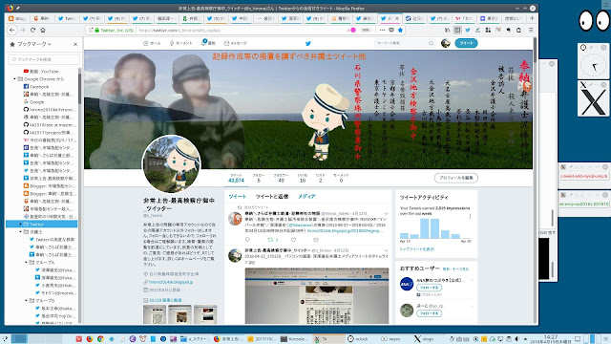Screen dimensions: 611x344
Task: Click the page zoom 90% indicator
Action: 366,30
